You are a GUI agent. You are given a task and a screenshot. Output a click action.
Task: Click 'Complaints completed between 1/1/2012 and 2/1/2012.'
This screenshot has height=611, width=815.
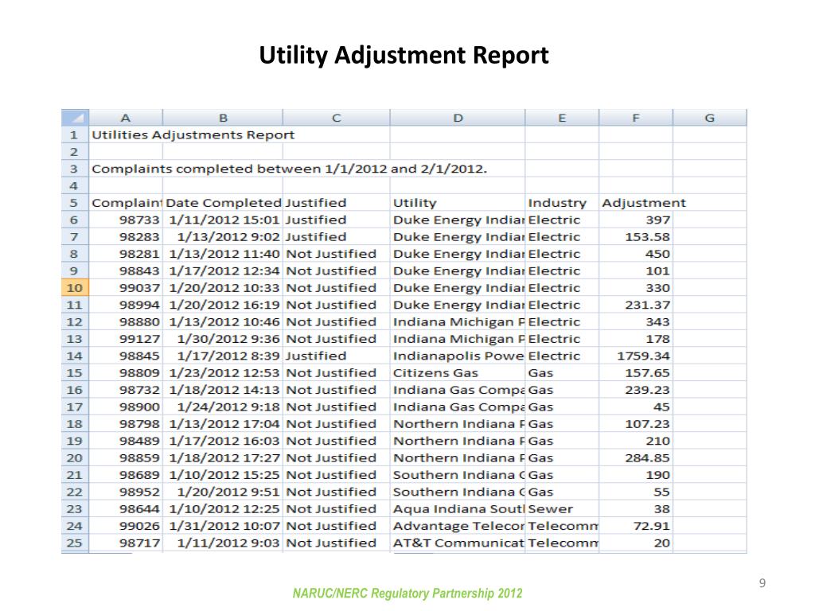(x=290, y=169)
